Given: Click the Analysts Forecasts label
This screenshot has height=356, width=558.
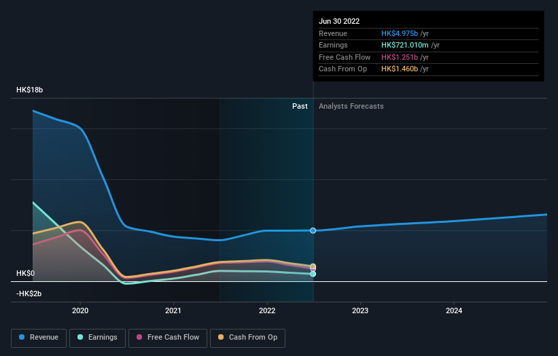Looking at the screenshot, I should 351,106.
